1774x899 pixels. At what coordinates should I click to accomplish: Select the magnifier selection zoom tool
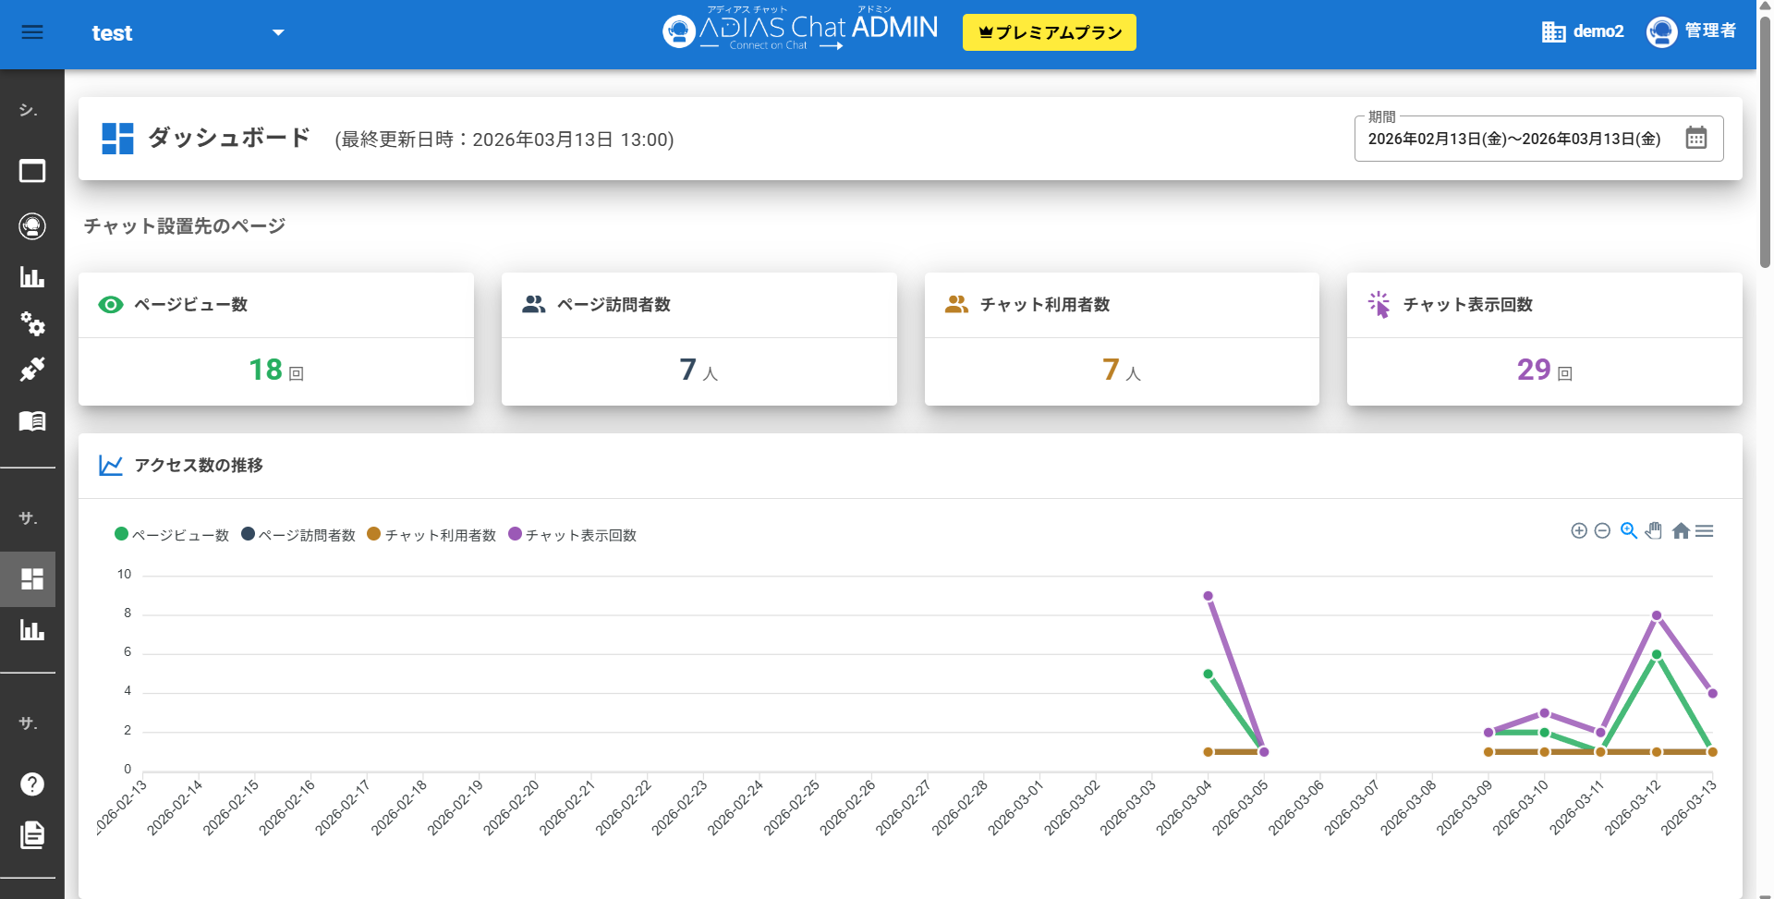point(1629,530)
